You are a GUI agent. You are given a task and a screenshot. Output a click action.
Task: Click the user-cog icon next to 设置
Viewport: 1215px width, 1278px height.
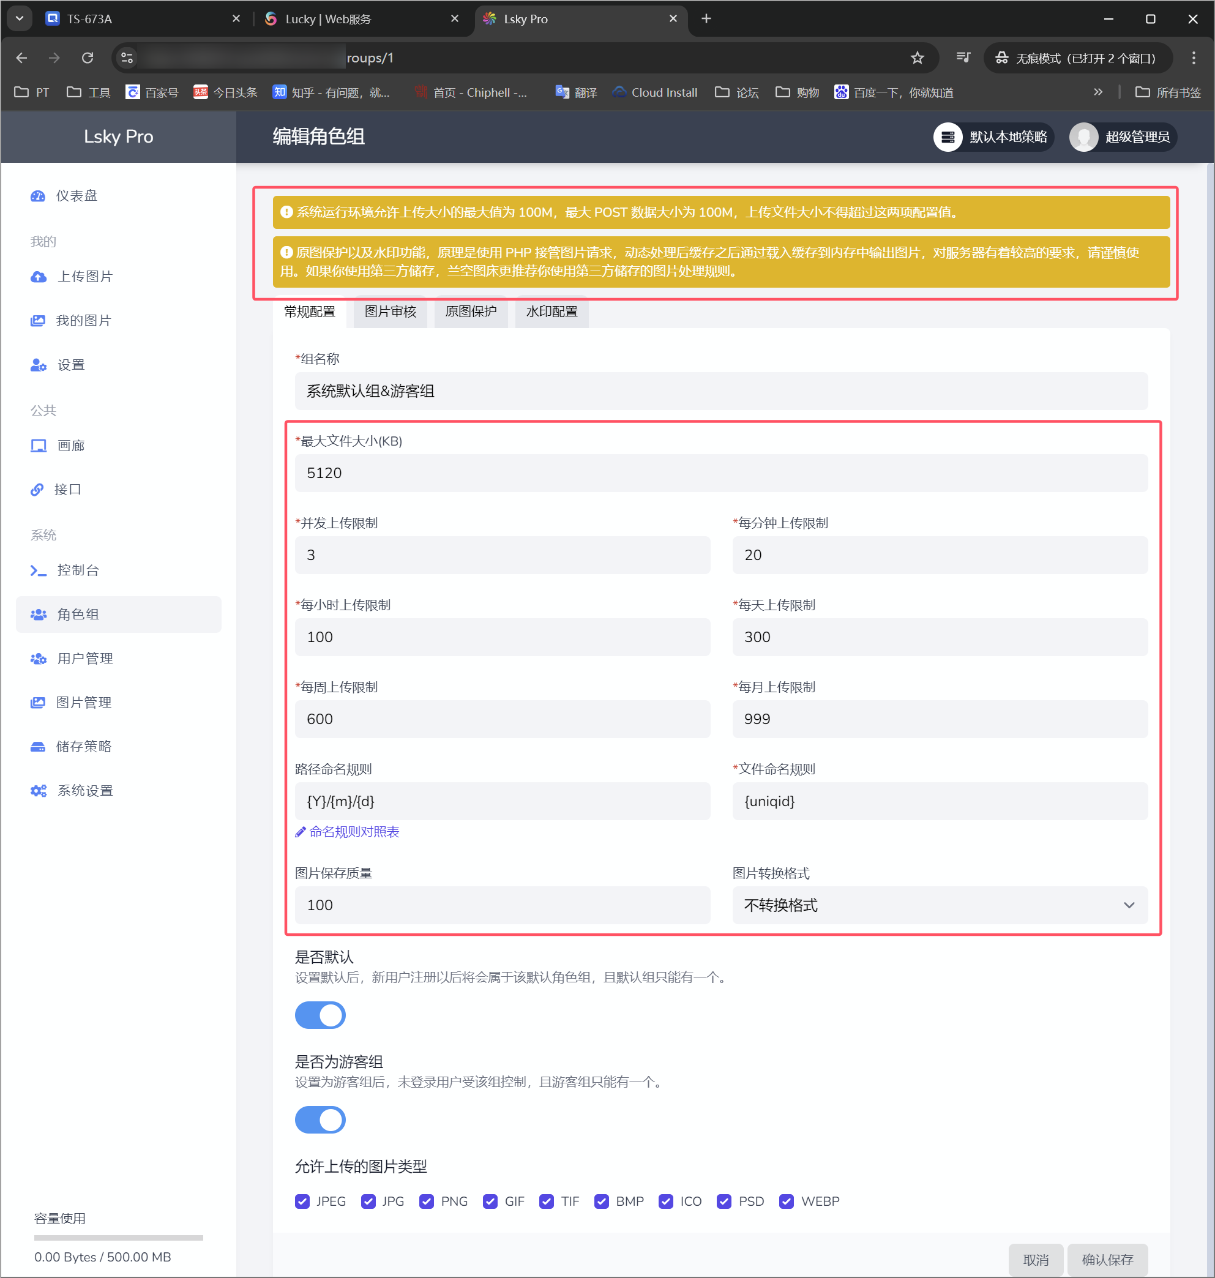click(38, 365)
